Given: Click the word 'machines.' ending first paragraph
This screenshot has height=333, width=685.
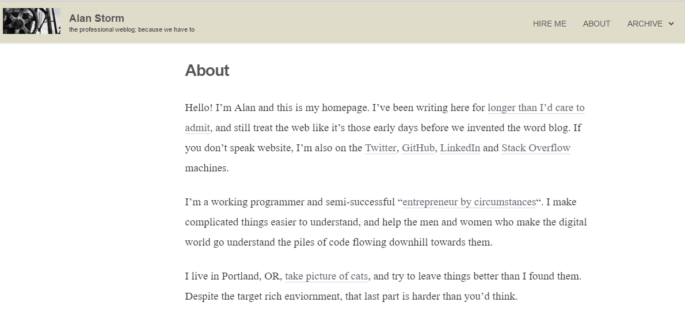Looking at the screenshot, I should (207, 168).
